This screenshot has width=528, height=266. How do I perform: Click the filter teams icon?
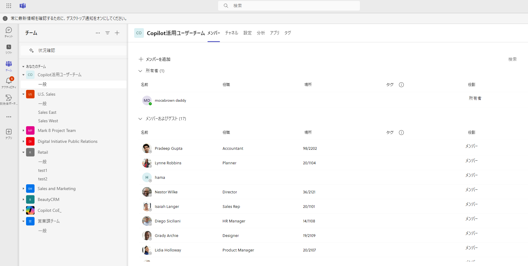[108, 33]
